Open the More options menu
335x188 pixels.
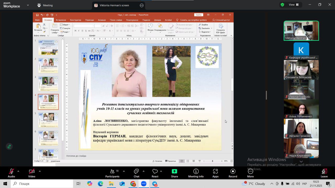coord(250,173)
